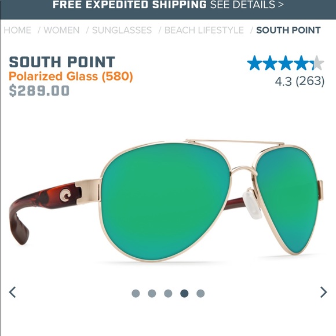Select the active fourth carousel dot
The image size is (336, 336).
coord(184,293)
